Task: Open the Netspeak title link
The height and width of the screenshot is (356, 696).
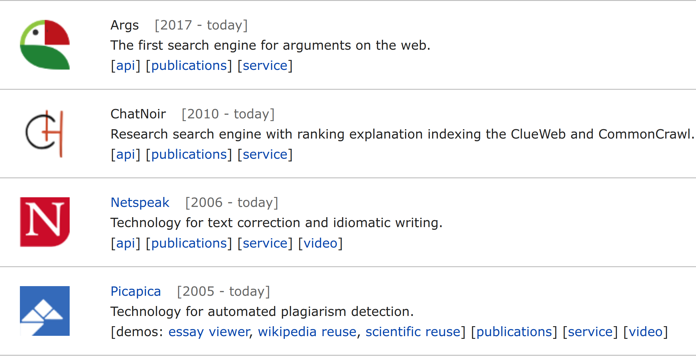Action: pyautogui.click(x=140, y=202)
